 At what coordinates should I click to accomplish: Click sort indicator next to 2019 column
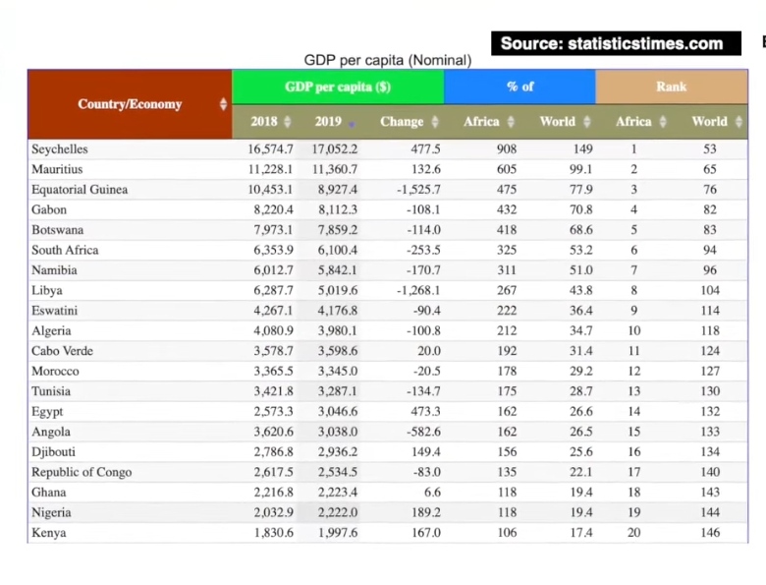coord(352,124)
